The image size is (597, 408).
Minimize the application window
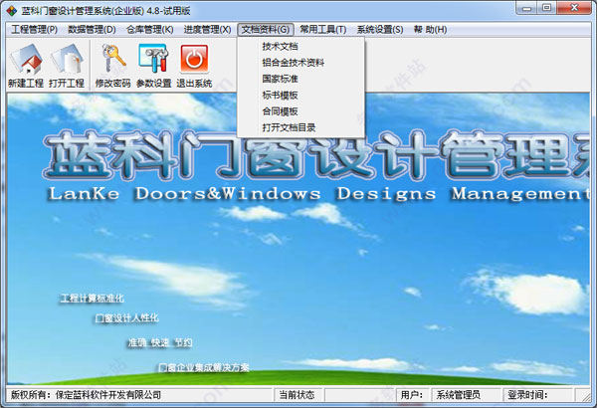(x=527, y=8)
